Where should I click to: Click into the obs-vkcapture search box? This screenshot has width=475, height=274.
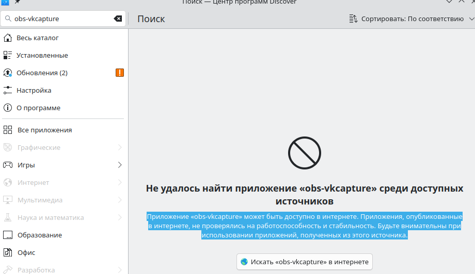tap(64, 19)
